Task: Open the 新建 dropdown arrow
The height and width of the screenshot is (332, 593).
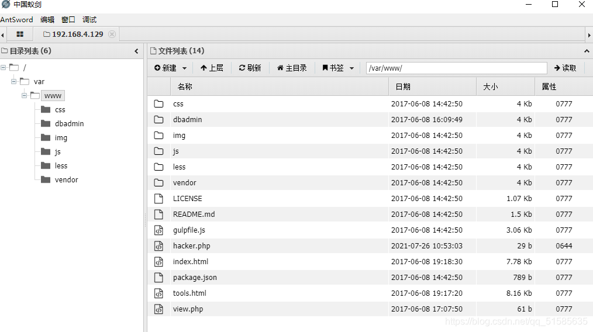Action: point(185,68)
